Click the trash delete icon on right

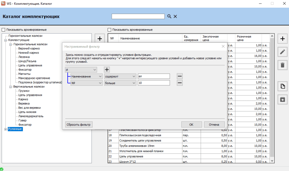282,65
